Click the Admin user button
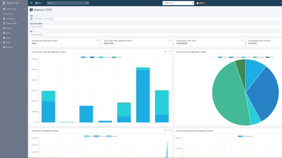The width and height of the screenshot is (282, 158). 200,3
